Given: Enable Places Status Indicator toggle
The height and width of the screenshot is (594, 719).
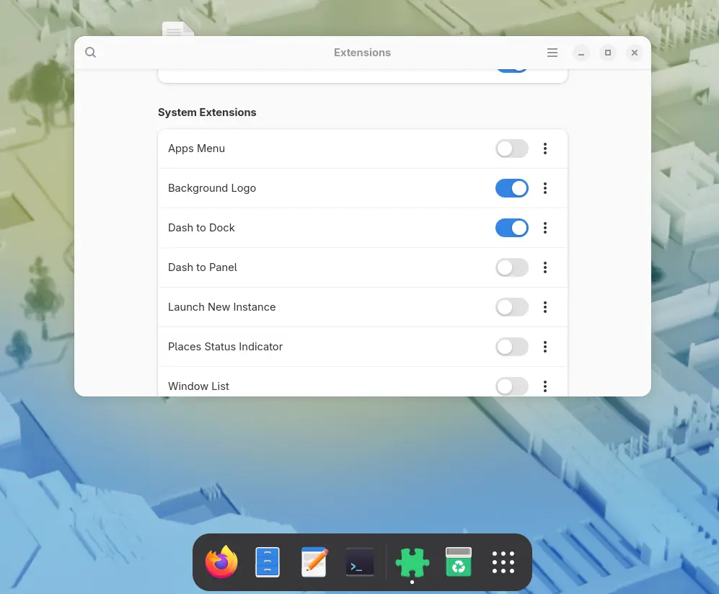Looking at the screenshot, I should (512, 347).
